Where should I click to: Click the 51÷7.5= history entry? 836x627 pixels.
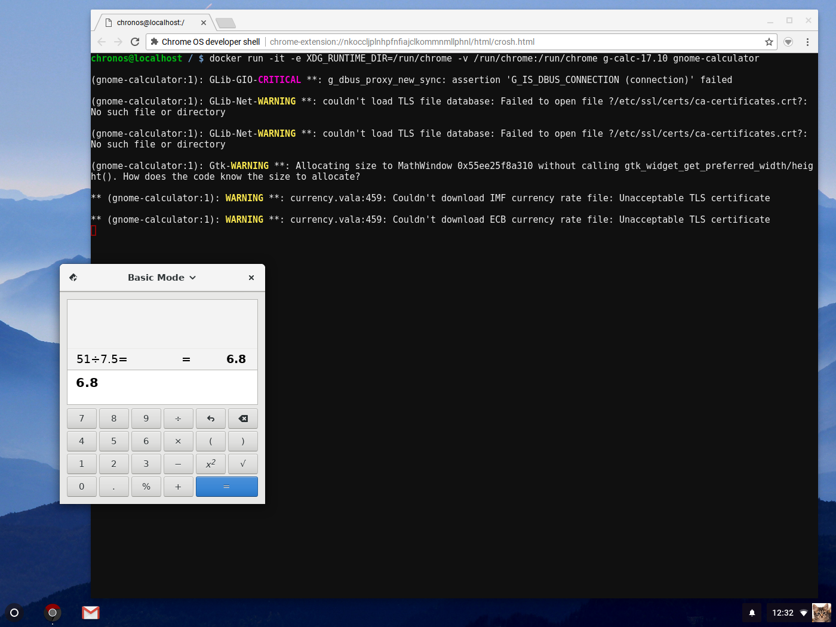pos(102,359)
